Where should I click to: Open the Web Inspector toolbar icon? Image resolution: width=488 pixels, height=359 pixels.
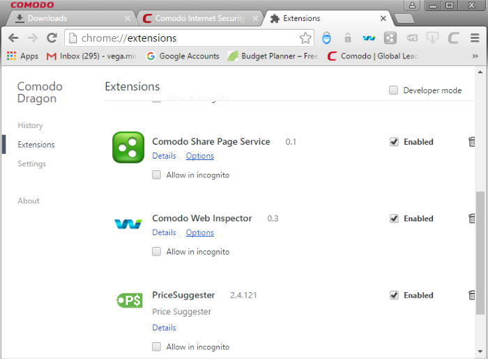[369, 38]
